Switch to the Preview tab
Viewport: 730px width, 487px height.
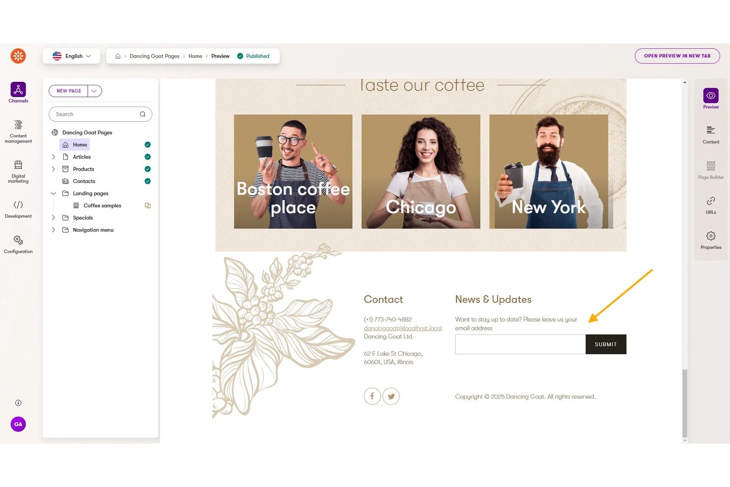click(x=711, y=99)
